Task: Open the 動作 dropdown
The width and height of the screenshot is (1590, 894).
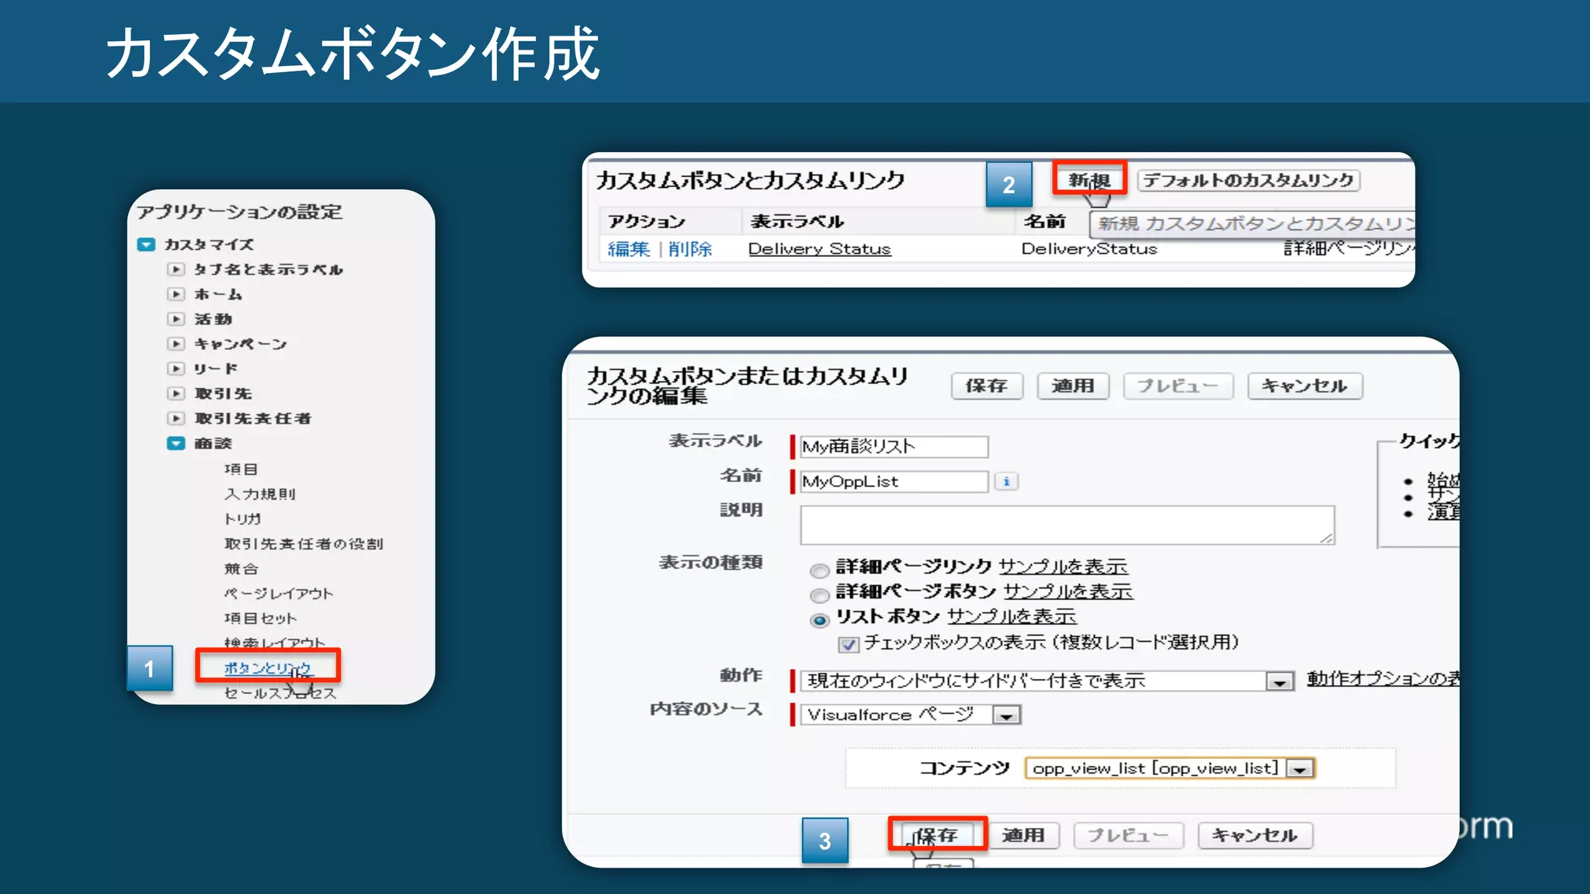Action: pos(1279,681)
